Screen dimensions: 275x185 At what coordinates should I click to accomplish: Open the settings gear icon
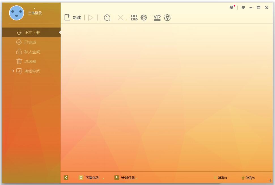[144, 18]
